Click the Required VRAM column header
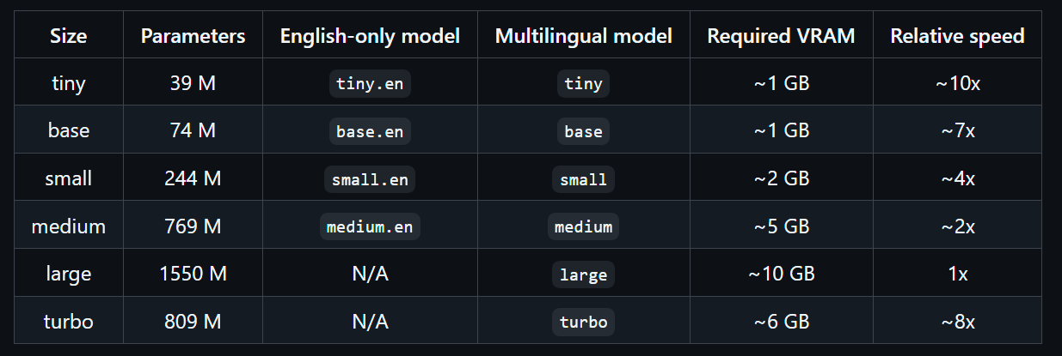 (x=781, y=36)
